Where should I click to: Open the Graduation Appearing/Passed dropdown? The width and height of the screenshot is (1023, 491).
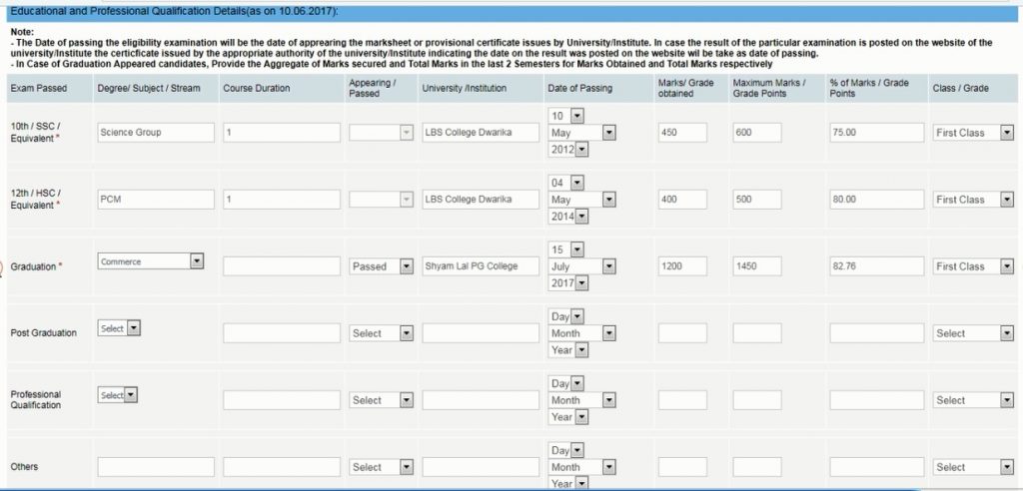[382, 266]
